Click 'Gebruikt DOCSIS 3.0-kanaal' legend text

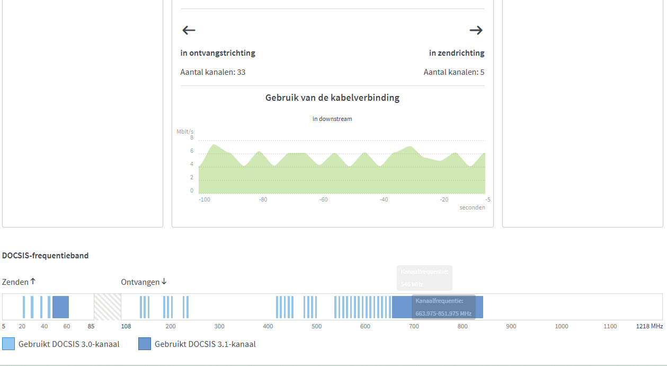tap(69, 344)
